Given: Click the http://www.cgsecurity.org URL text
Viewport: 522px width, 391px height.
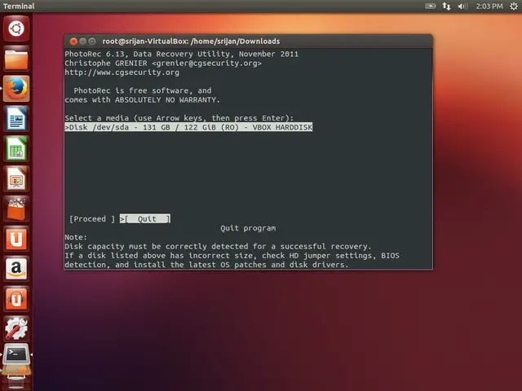Looking at the screenshot, I should 122,72.
